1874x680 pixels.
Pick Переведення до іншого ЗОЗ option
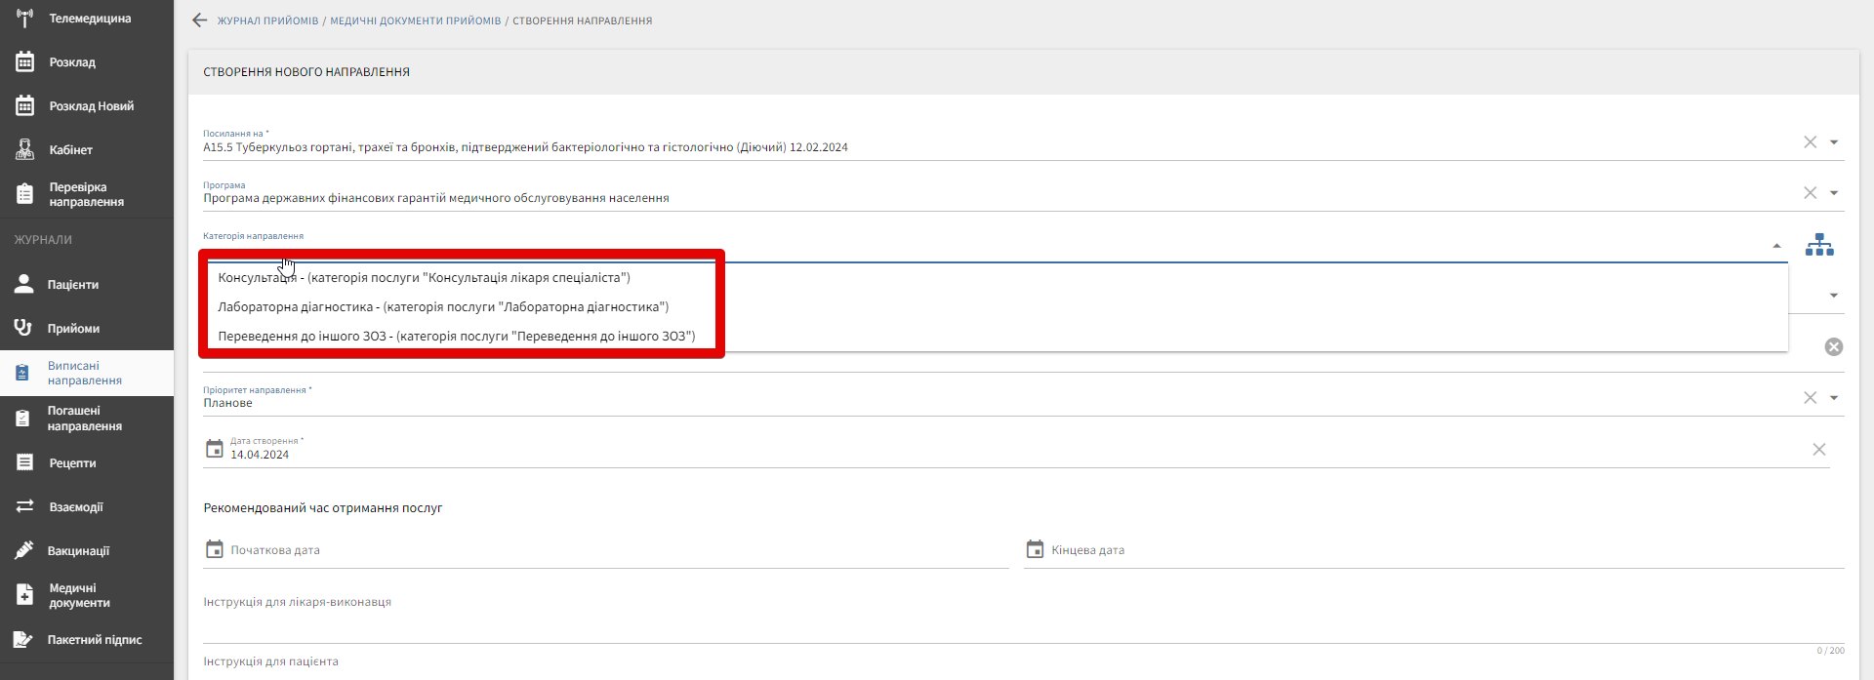coord(456,337)
